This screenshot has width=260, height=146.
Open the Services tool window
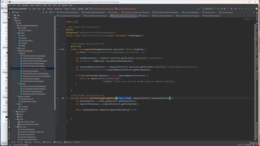point(68,142)
